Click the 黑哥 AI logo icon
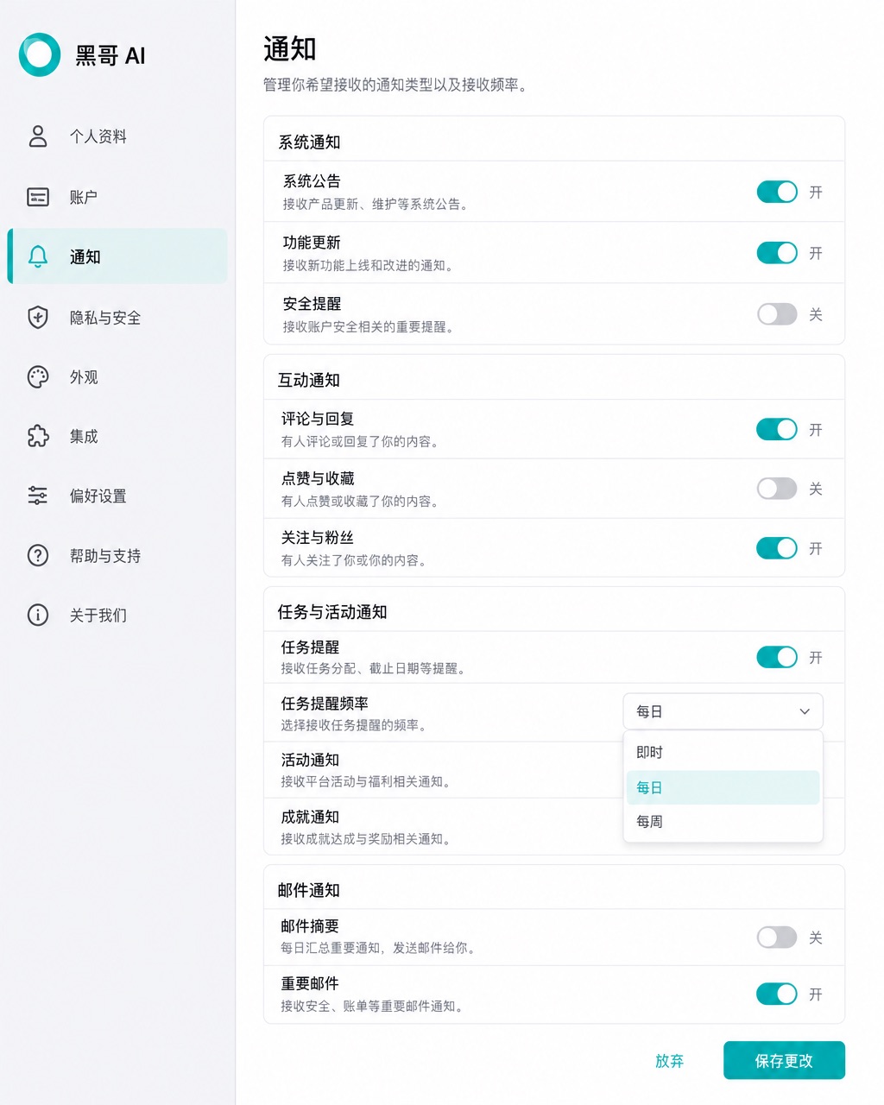This screenshot has width=884, height=1105. tap(40, 55)
